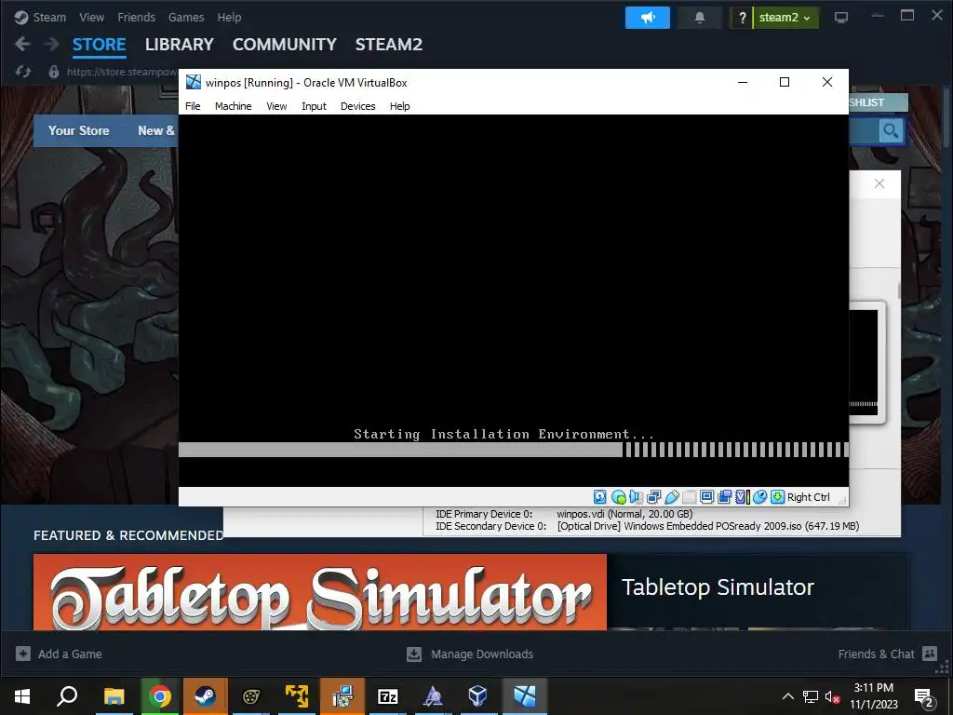Switch to the STORE tab in Steam
This screenshot has height=715, width=953.
point(99,45)
